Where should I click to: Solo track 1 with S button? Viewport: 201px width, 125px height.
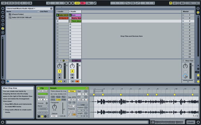click(x=59, y=75)
